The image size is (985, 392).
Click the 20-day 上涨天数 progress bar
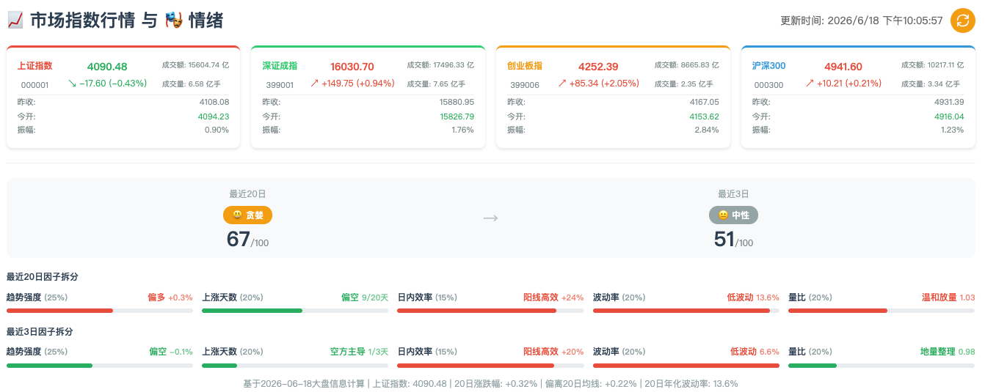[295, 311]
